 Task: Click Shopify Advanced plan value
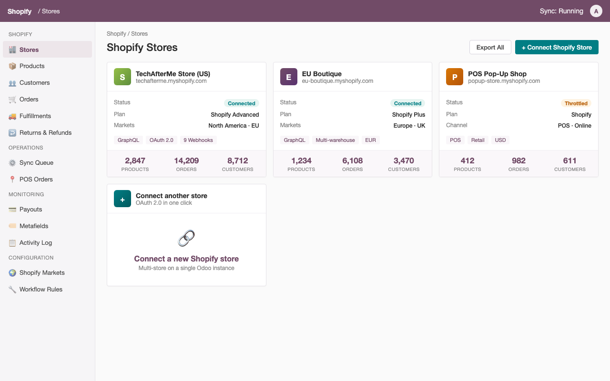(235, 115)
